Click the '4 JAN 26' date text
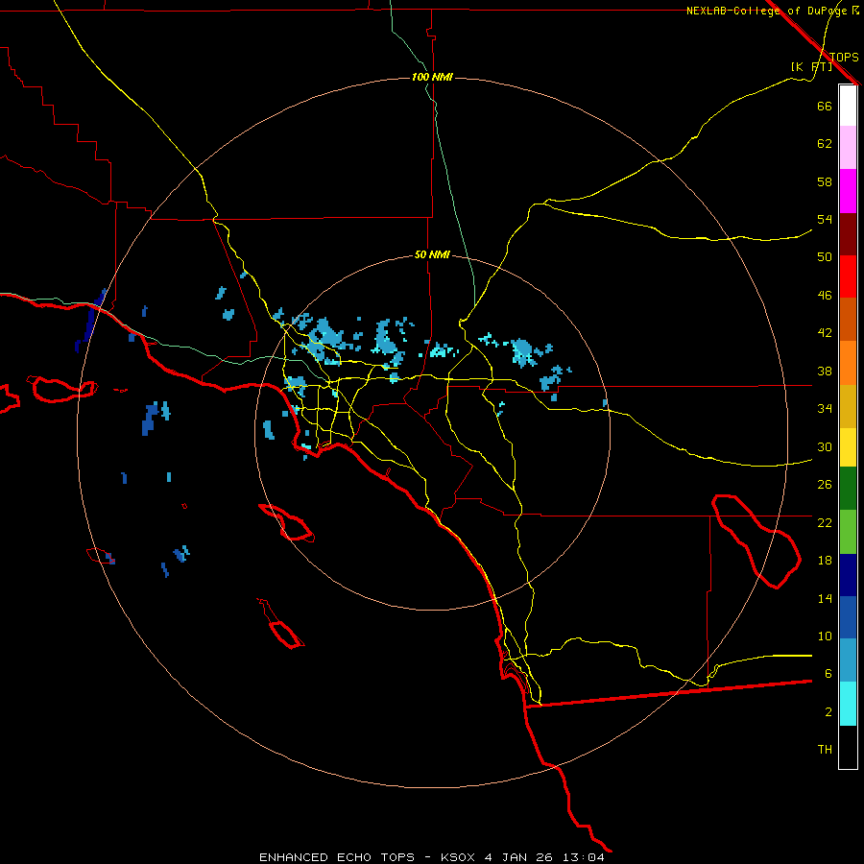The width and height of the screenshot is (864, 864). 518,857
